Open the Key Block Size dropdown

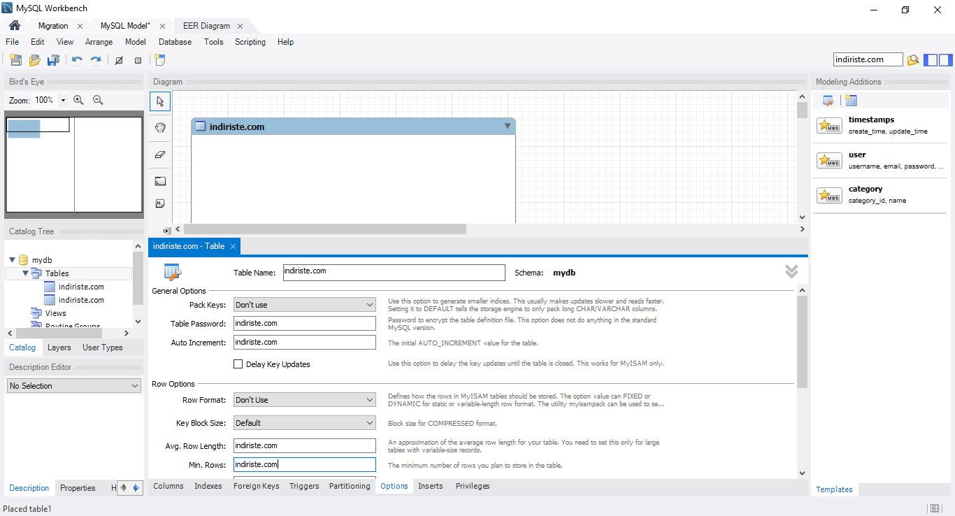click(x=305, y=423)
